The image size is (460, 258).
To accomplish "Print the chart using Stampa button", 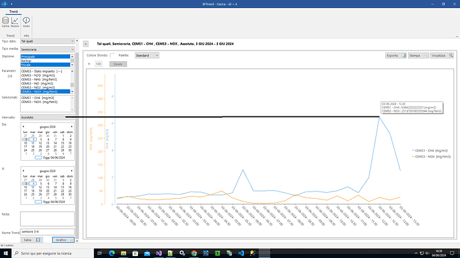I will point(418,55).
